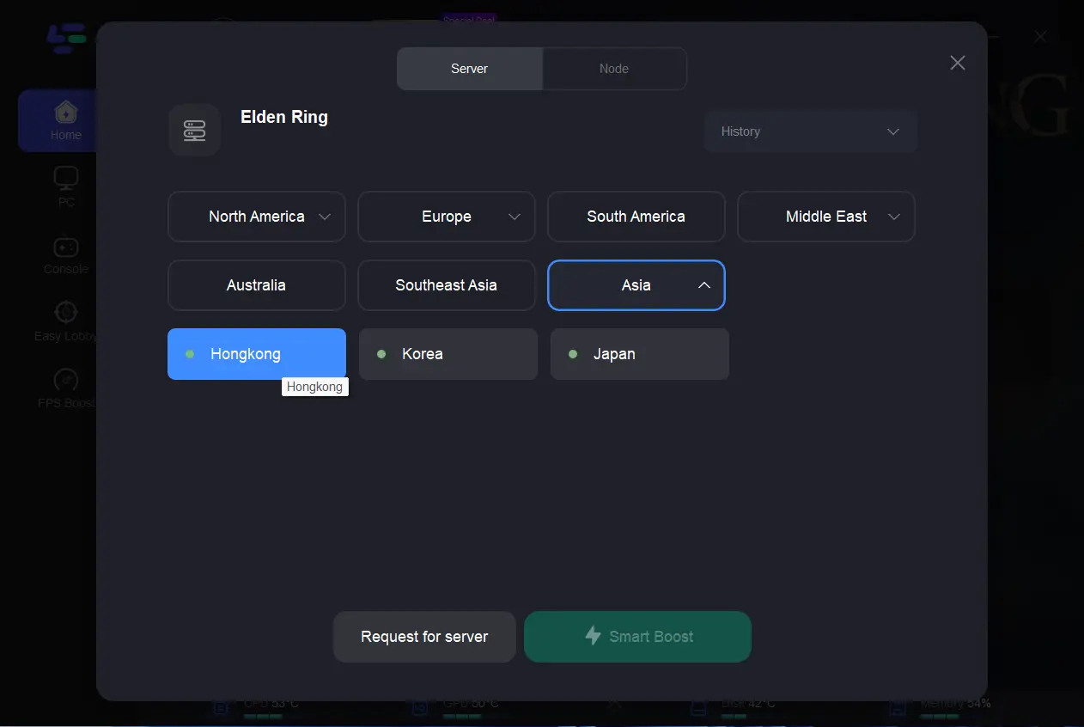The height and width of the screenshot is (727, 1084).
Task: Open the FPS Boost gauge icon
Action: (65, 380)
